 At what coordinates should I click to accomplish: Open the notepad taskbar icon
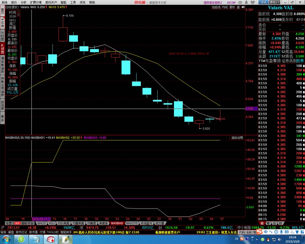[36, 239]
